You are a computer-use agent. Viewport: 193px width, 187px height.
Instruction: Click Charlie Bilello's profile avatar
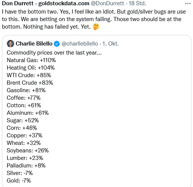click(x=10, y=44)
